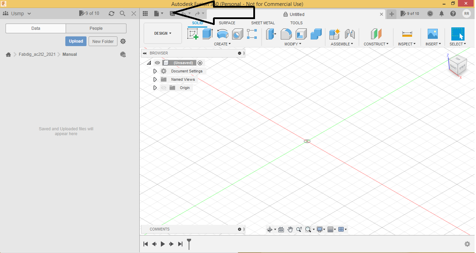Viewport: 476px width, 253px height.
Task: Refresh the data panel
Action: click(x=112, y=14)
